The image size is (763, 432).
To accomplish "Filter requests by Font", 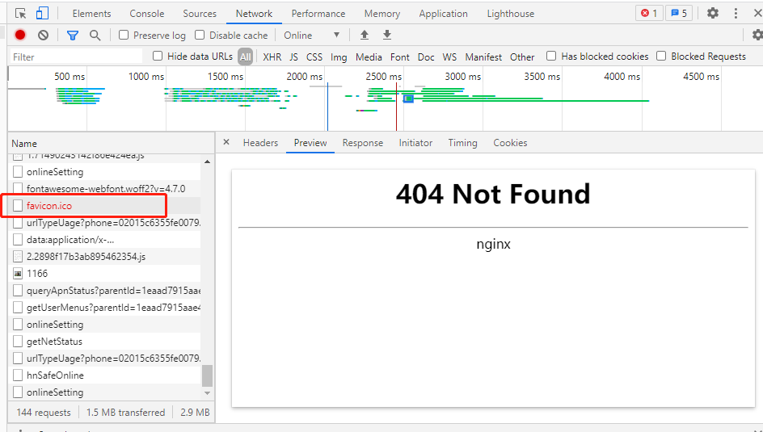I will click(399, 57).
